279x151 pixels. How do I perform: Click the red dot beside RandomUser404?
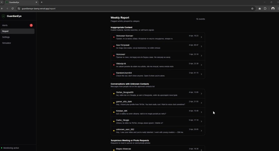point(114,74)
